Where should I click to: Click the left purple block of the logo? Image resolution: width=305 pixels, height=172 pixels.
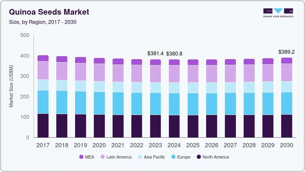click(x=268, y=11)
